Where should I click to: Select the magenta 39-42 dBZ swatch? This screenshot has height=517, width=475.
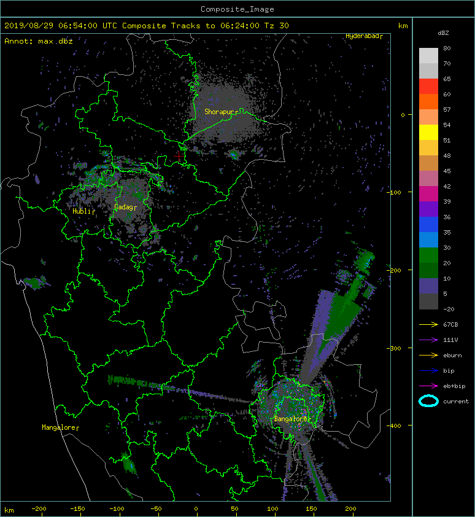(x=428, y=193)
